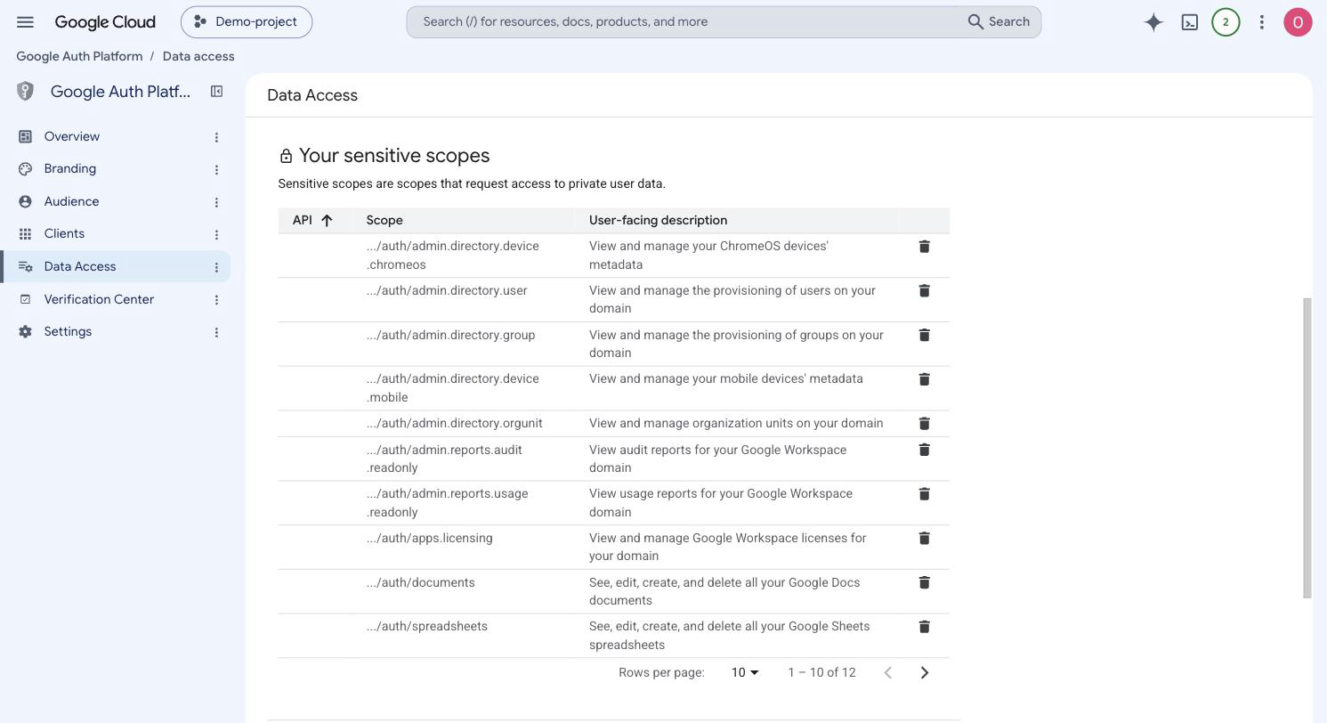Open notifications badge showing 2

pyautogui.click(x=1226, y=22)
